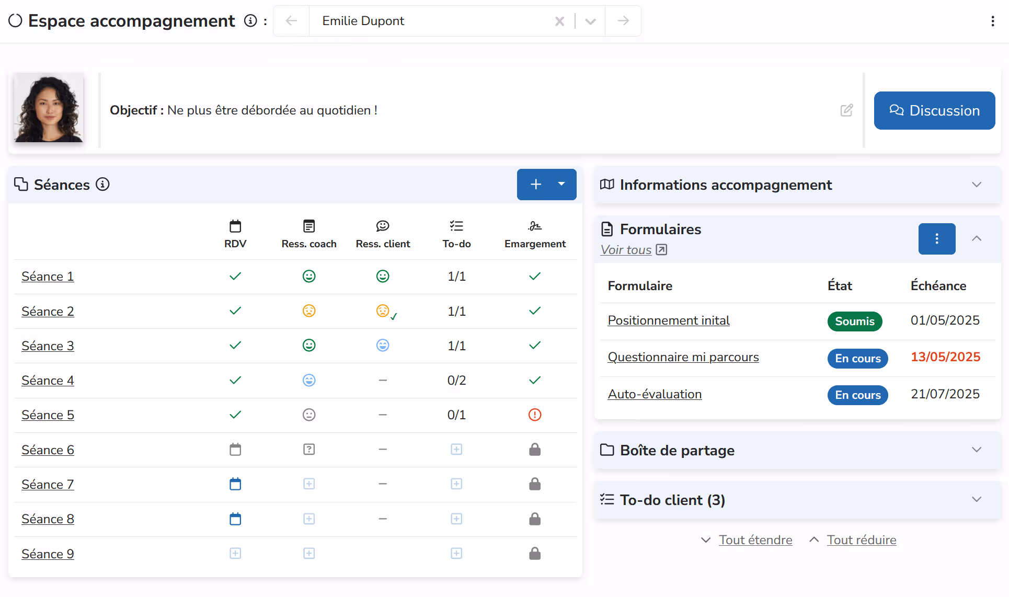Click En cours badge for Auto-évaluation
This screenshot has width=1009, height=597.
857,395
